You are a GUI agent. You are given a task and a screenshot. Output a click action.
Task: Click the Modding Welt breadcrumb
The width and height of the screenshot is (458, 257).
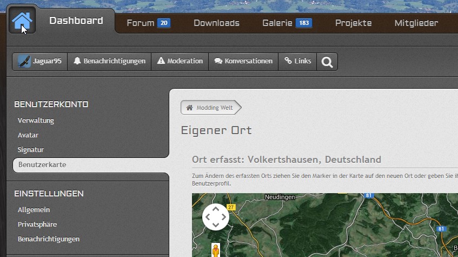tap(210, 108)
